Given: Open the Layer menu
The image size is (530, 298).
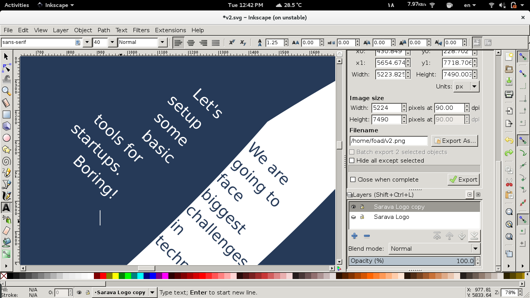Looking at the screenshot, I should point(61,30).
